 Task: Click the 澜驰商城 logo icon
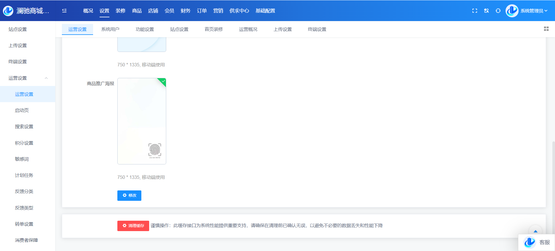8,11
